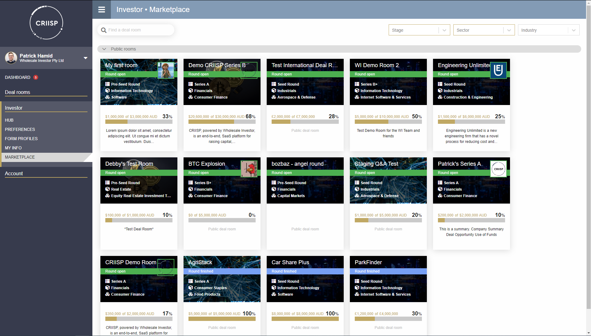Focus the Find a deal room search field
The height and width of the screenshot is (336, 591).
coord(136,30)
